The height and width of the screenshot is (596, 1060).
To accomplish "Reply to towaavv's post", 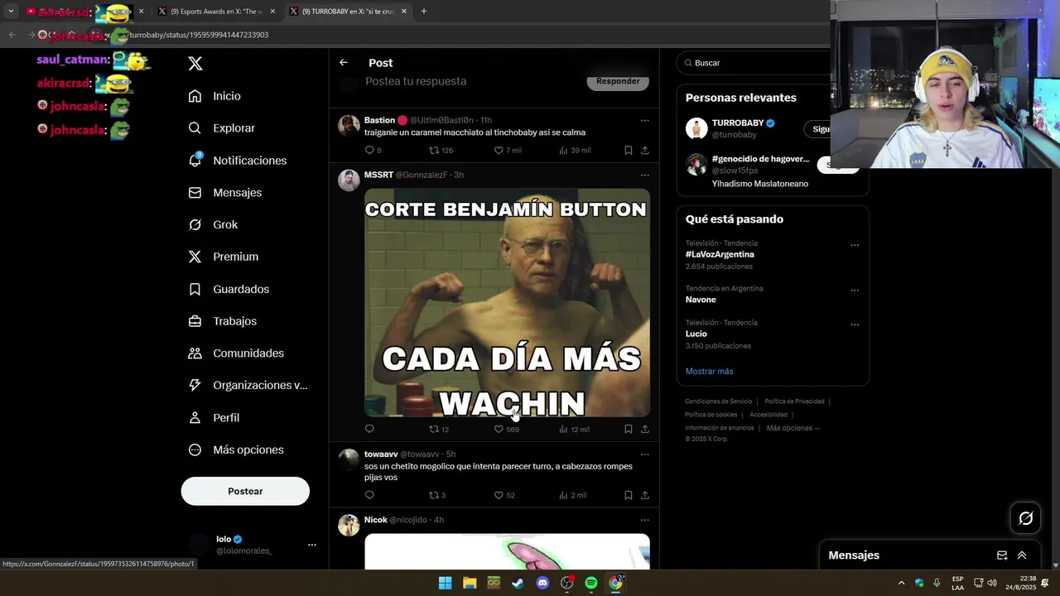I will click(369, 495).
